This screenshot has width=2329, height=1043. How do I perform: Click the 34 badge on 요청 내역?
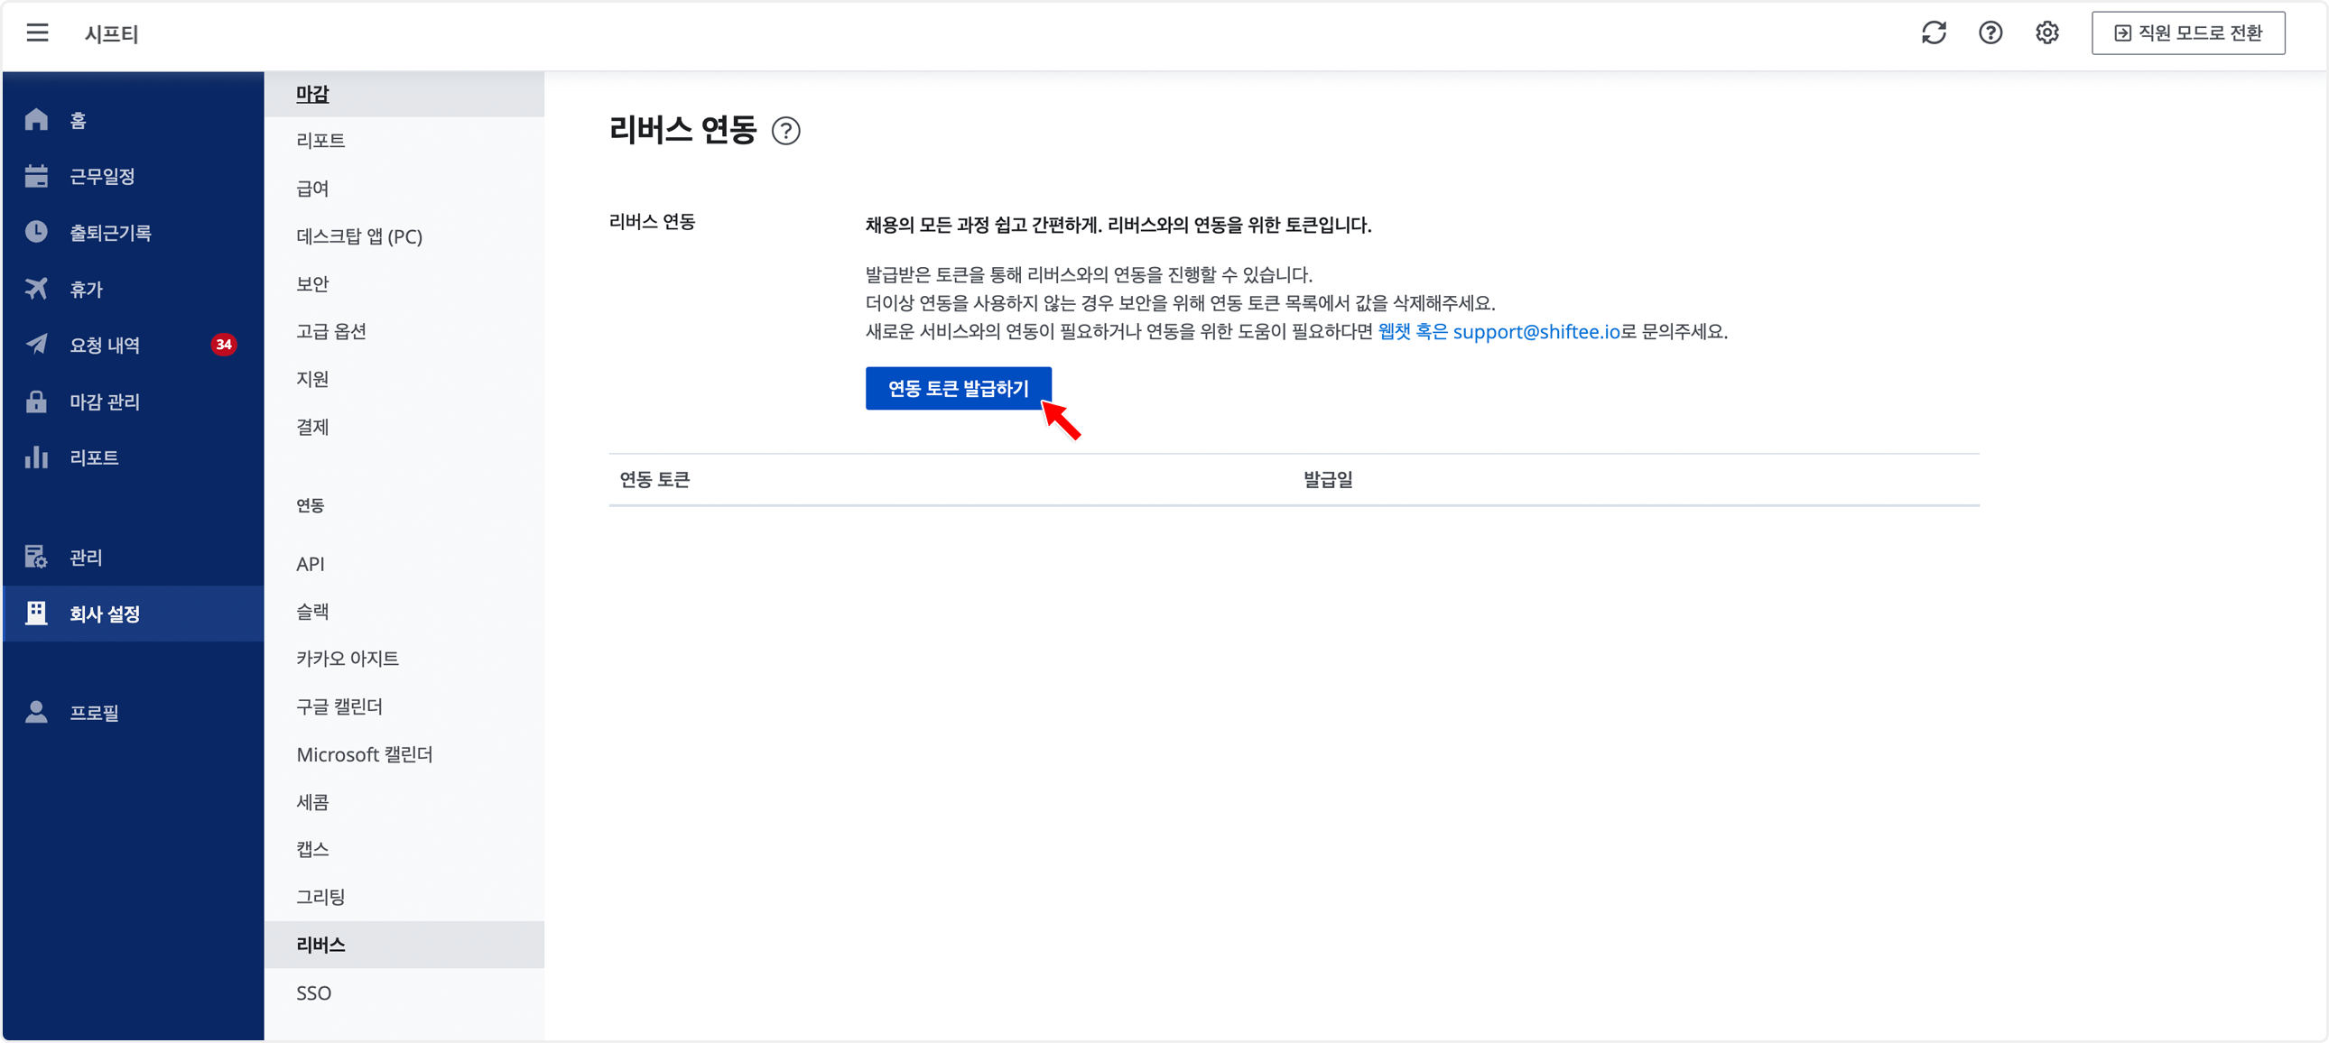pos(223,345)
